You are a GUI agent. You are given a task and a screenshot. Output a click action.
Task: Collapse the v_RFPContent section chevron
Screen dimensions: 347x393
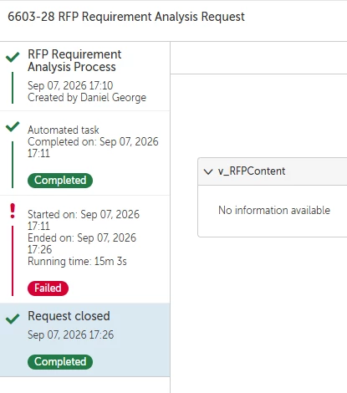(208, 171)
